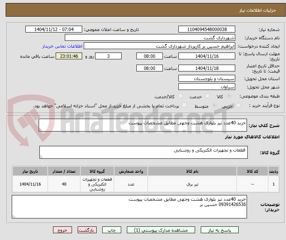Screen dimensions: 286x240
Task: Click the تیر برق item name cell
Action: point(192,184)
